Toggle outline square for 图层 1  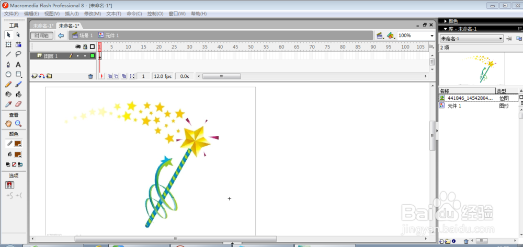pos(93,56)
